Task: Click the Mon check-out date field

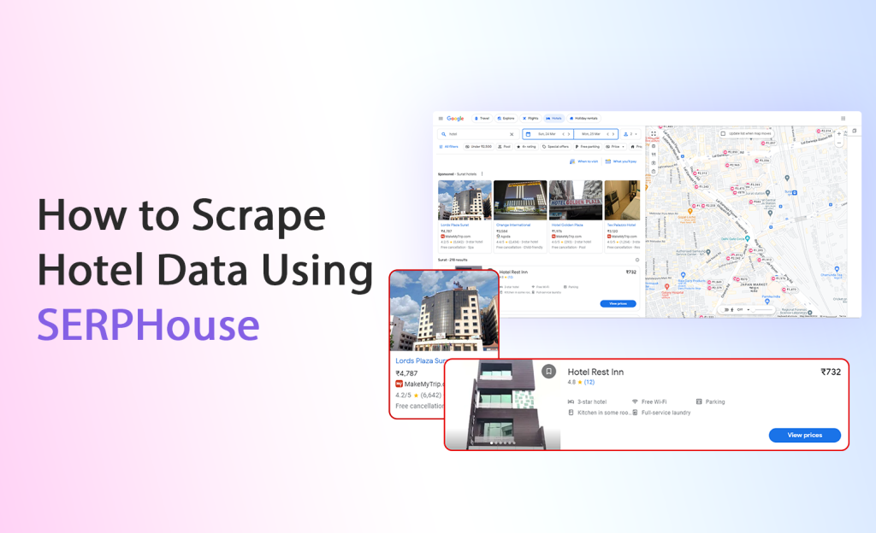Action: click(x=595, y=134)
